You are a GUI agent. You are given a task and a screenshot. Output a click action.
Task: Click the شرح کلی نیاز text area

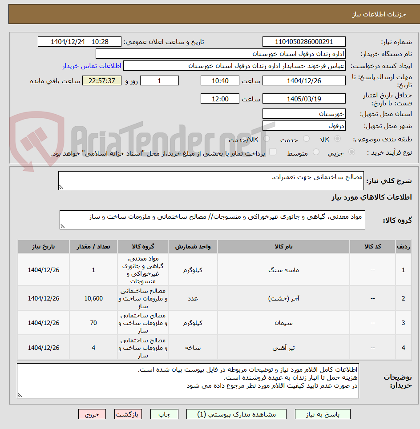point(211,181)
